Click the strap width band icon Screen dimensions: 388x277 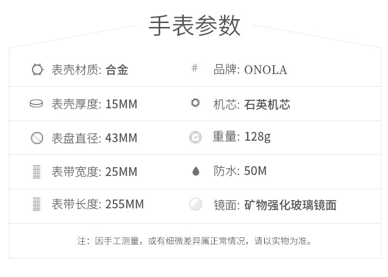[37, 172]
